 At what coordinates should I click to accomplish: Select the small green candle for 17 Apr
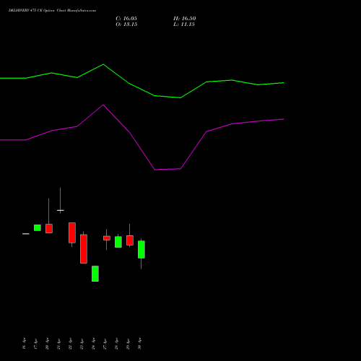38,227
